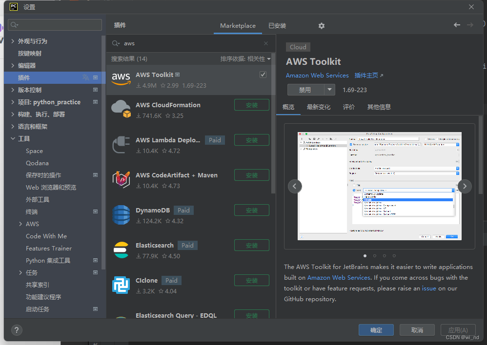Click the AWS Toolkit logo icon
Image resolution: width=487 pixels, height=345 pixels.
click(121, 79)
